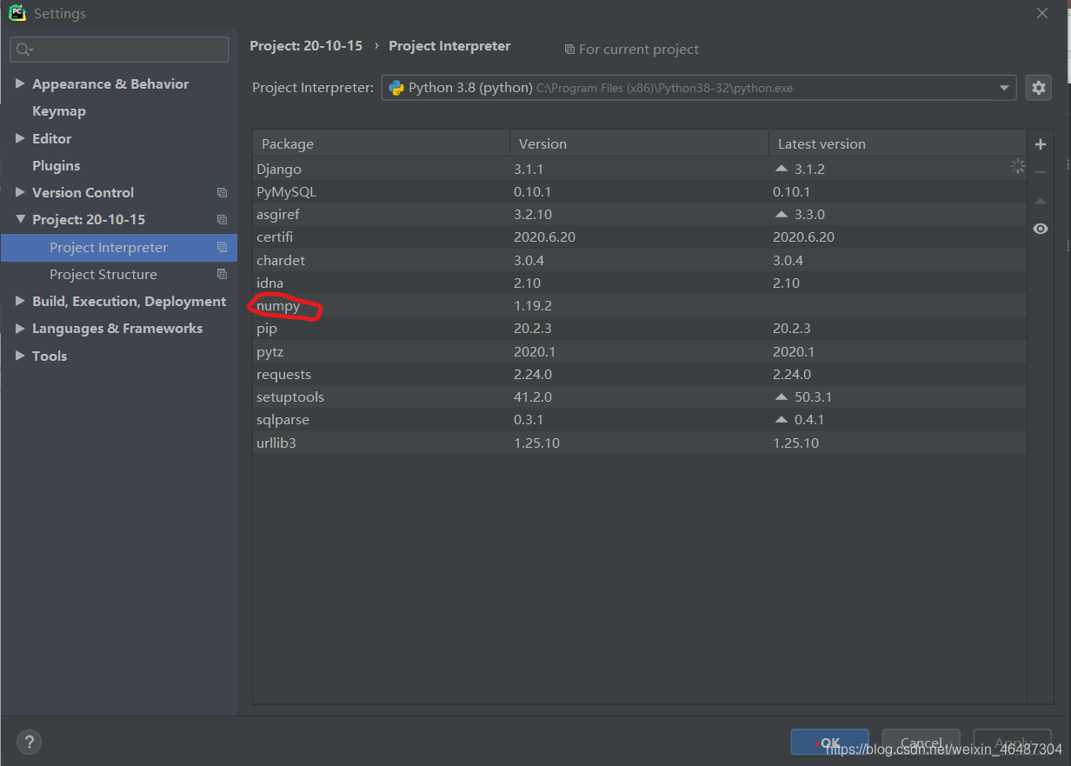The height and width of the screenshot is (766, 1071).
Task: Expand Languages & Frameworks section
Action: tap(20, 329)
